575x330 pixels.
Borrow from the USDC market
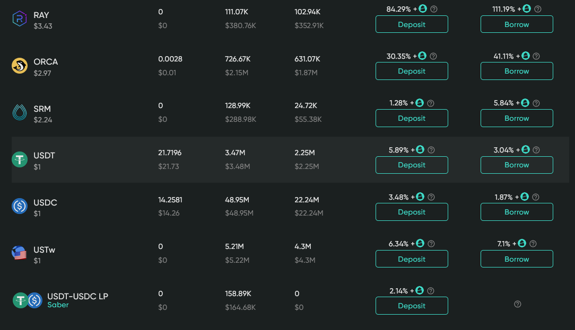coord(517,212)
